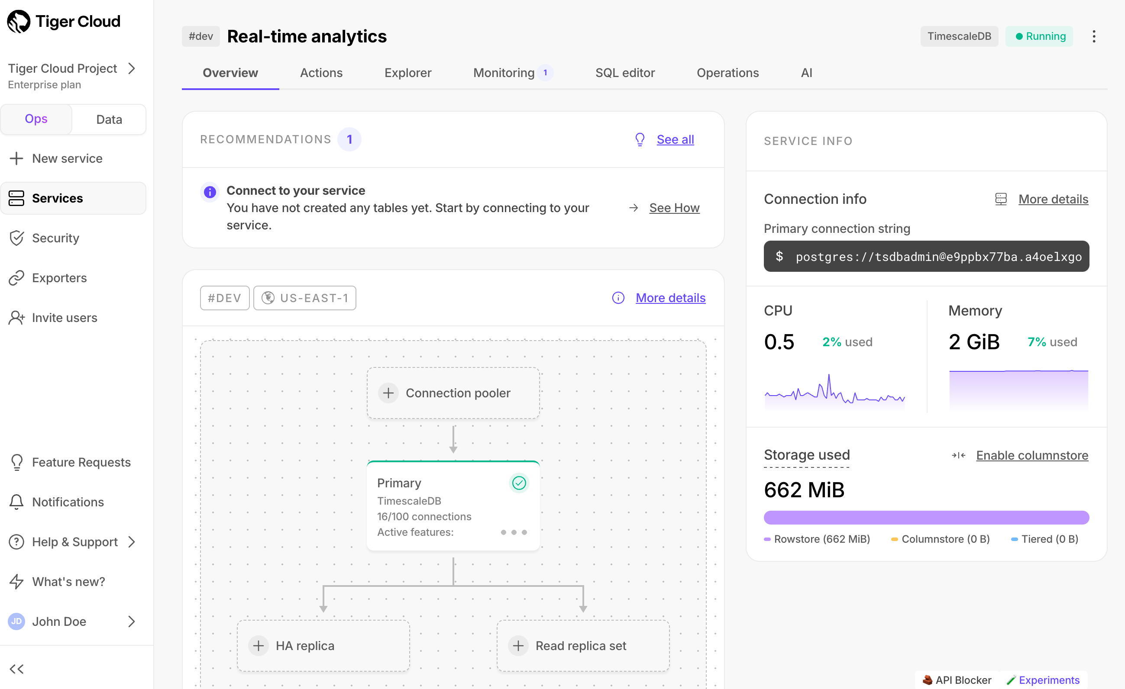Screen dimensions: 1125x689
Task: Click the #dev tag in header
Action: 200,36
